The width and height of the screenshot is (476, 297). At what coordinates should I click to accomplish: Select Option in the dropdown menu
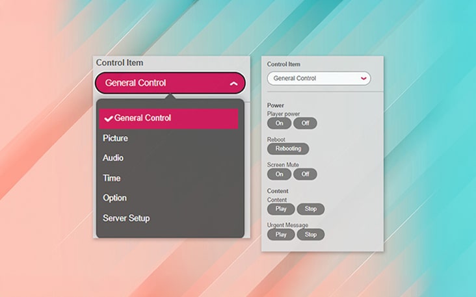(x=114, y=198)
